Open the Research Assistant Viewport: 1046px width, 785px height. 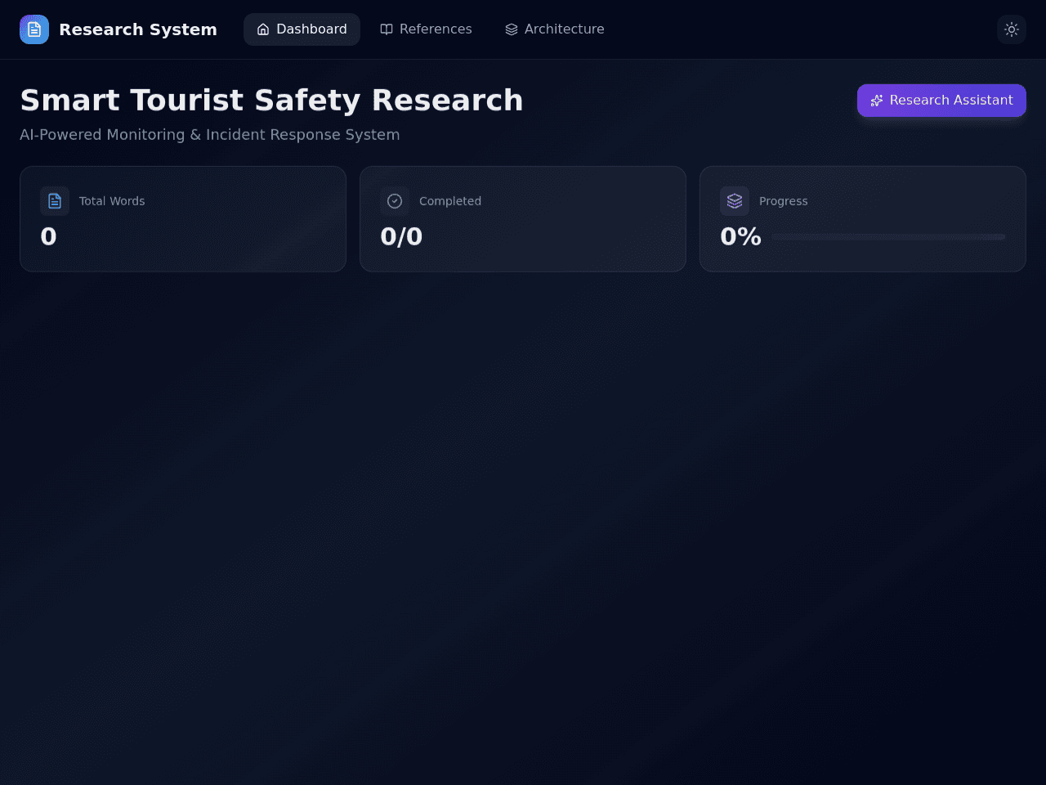(x=941, y=101)
